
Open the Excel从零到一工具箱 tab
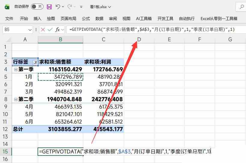tap(219, 19)
